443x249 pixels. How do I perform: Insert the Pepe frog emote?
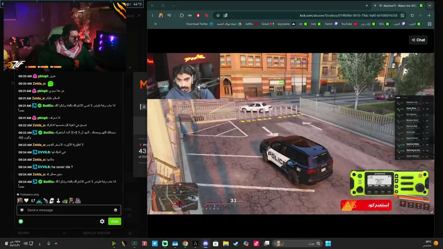click(65, 201)
